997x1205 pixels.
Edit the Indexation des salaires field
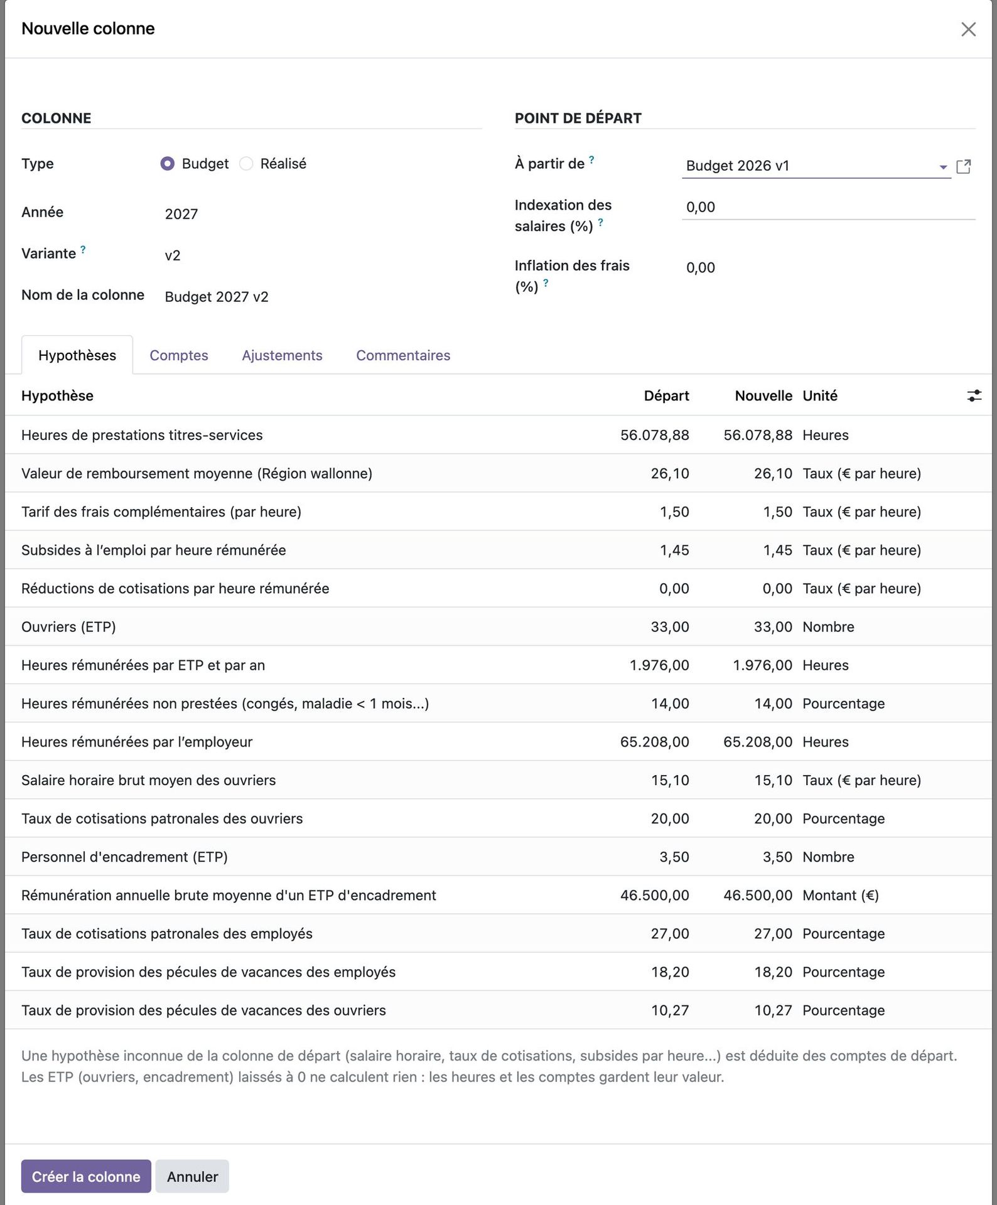[x=828, y=207]
